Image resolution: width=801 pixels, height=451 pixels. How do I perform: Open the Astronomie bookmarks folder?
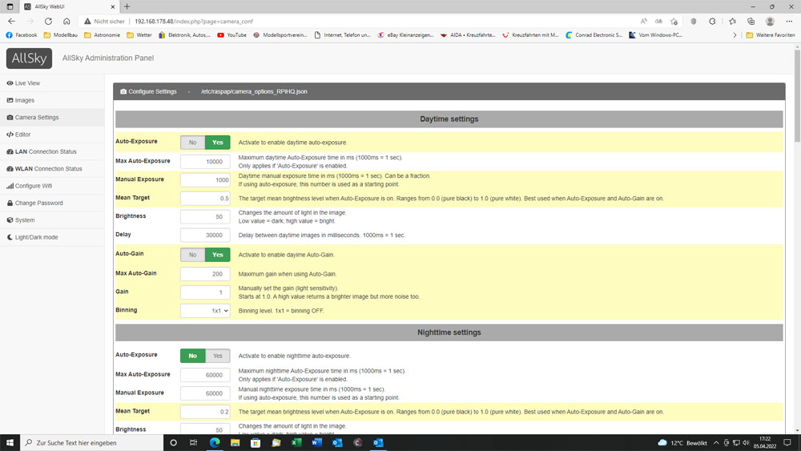coord(103,35)
